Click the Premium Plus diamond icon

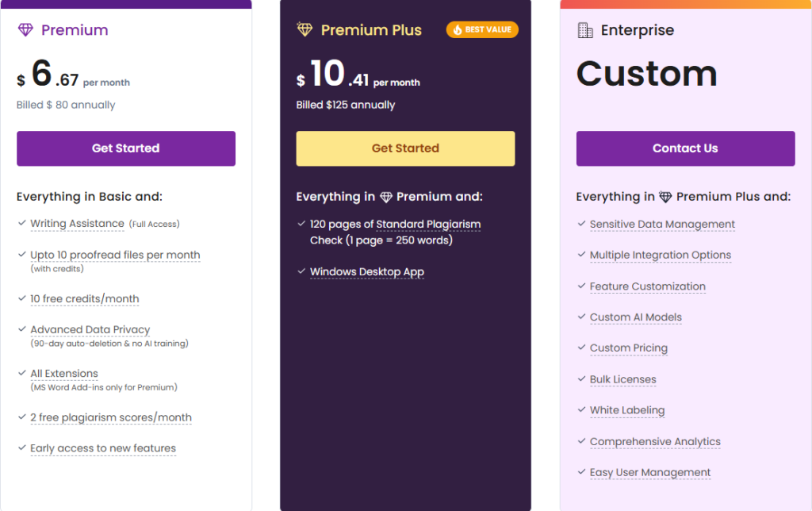point(304,30)
